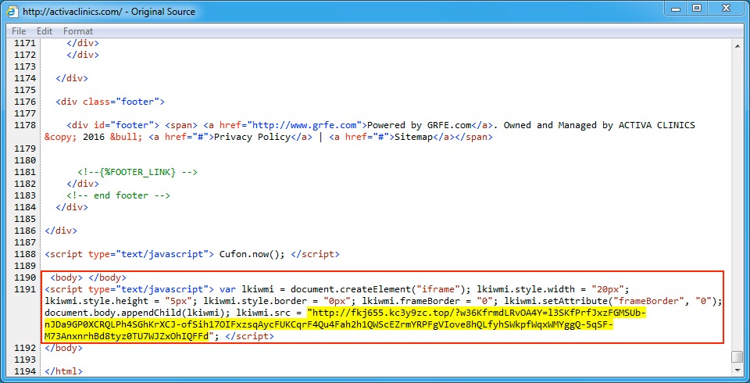Click the vertical scrollbar thumb
Image resolution: width=750 pixels, height=383 pixels.
[x=737, y=356]
